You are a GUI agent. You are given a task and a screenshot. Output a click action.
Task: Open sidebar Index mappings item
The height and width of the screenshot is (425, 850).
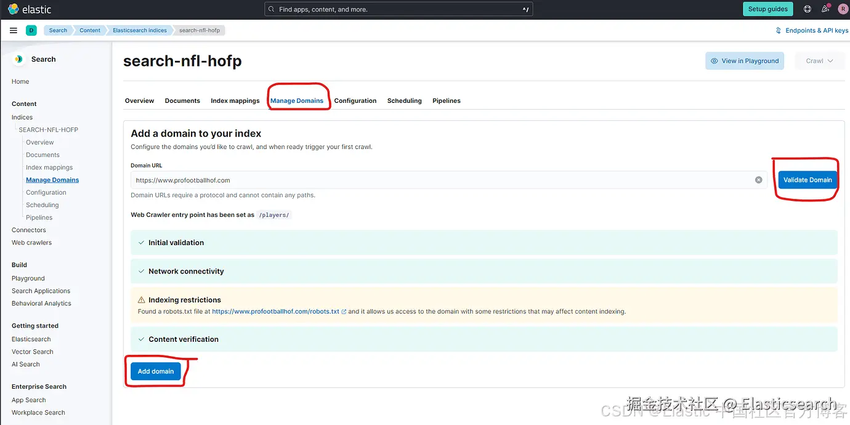(49, 168)
